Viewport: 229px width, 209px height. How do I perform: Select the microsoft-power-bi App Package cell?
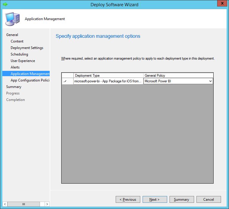108,81
